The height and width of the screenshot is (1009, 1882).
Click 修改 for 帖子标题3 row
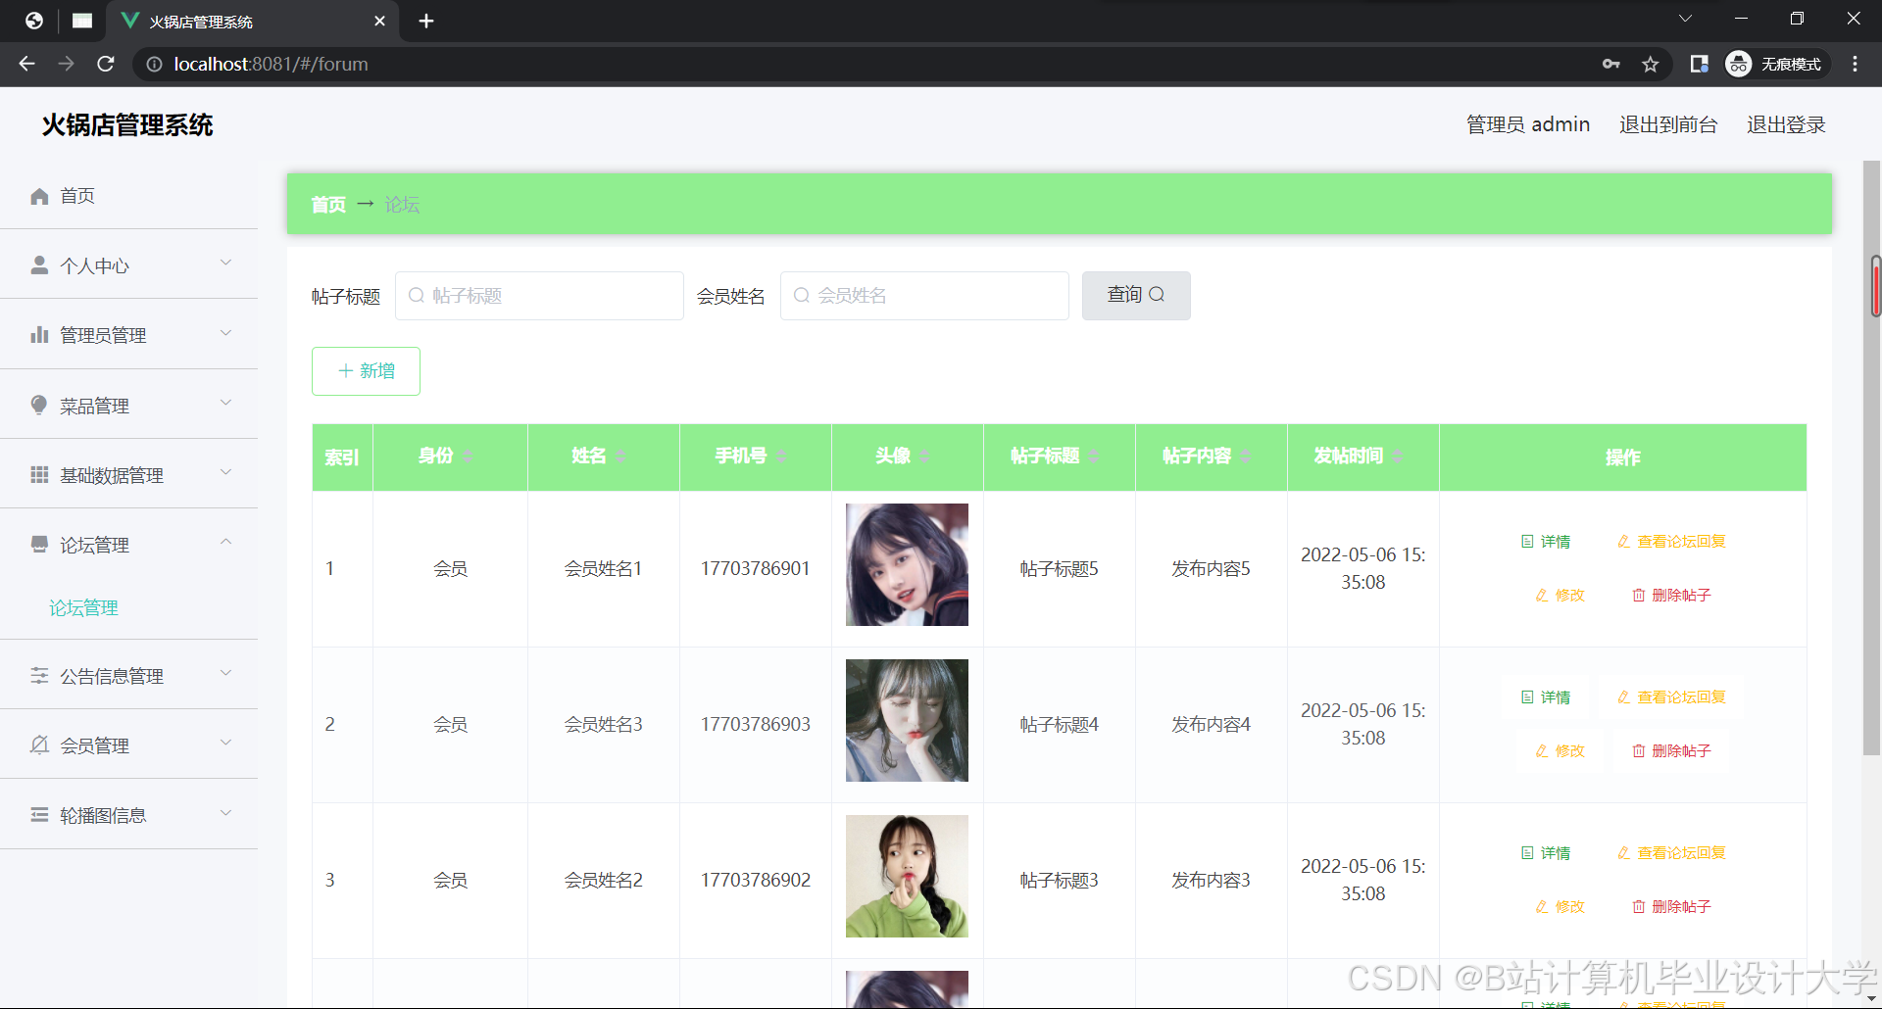[1560, 906]
